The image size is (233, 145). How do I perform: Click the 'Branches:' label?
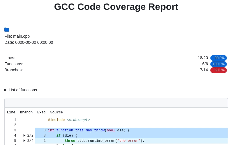[x=13, y=70]
